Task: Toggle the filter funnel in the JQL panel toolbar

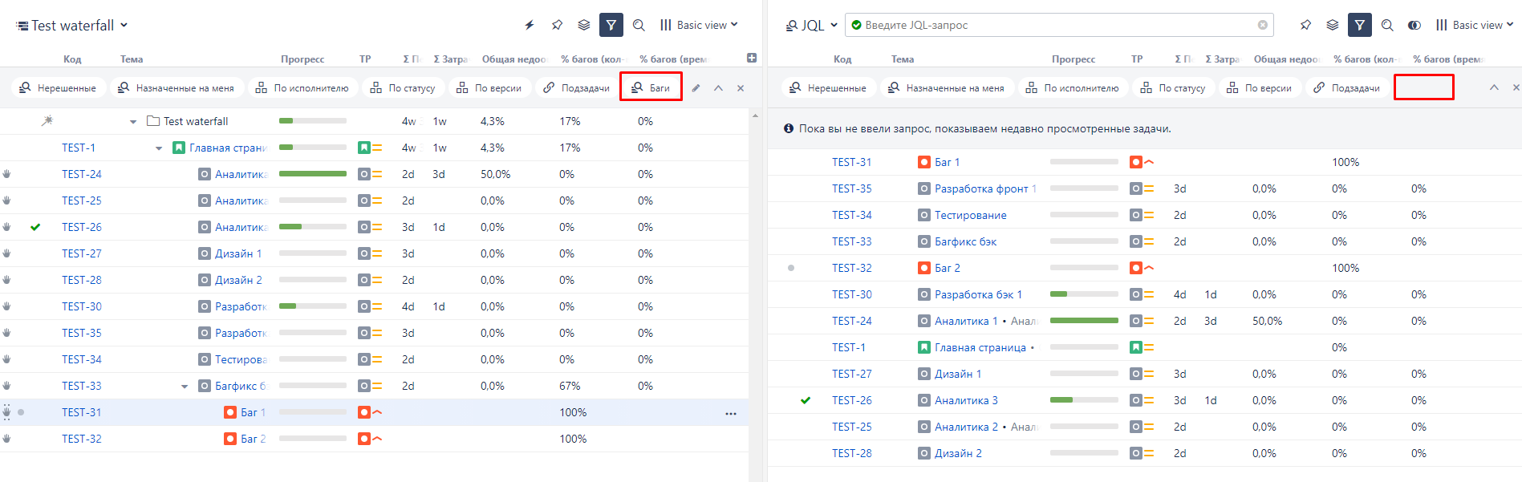Action: [1360, 25]
